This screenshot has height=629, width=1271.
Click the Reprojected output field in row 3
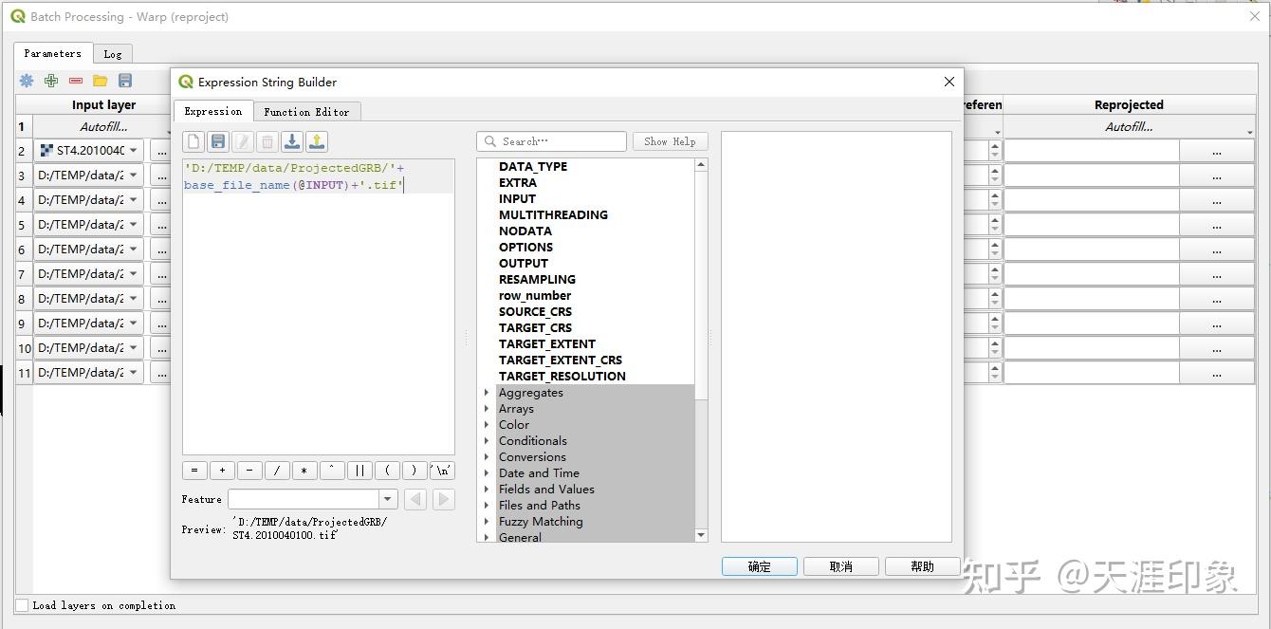point(1092,176)
